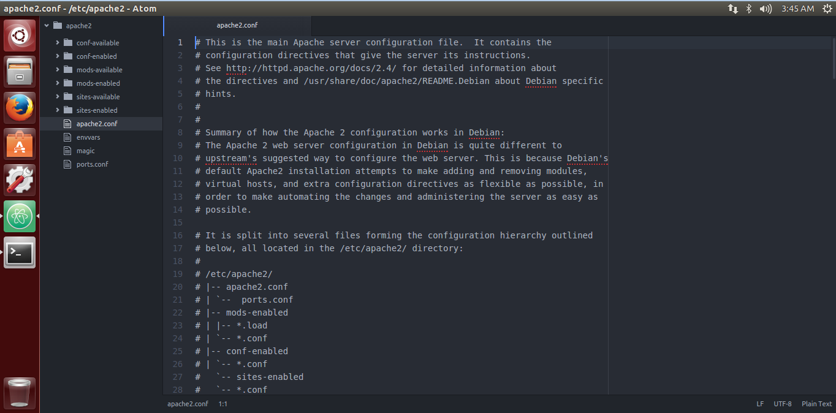Click the word "hints." on line 5
The image size is (836, 413).
coord(221,94)
